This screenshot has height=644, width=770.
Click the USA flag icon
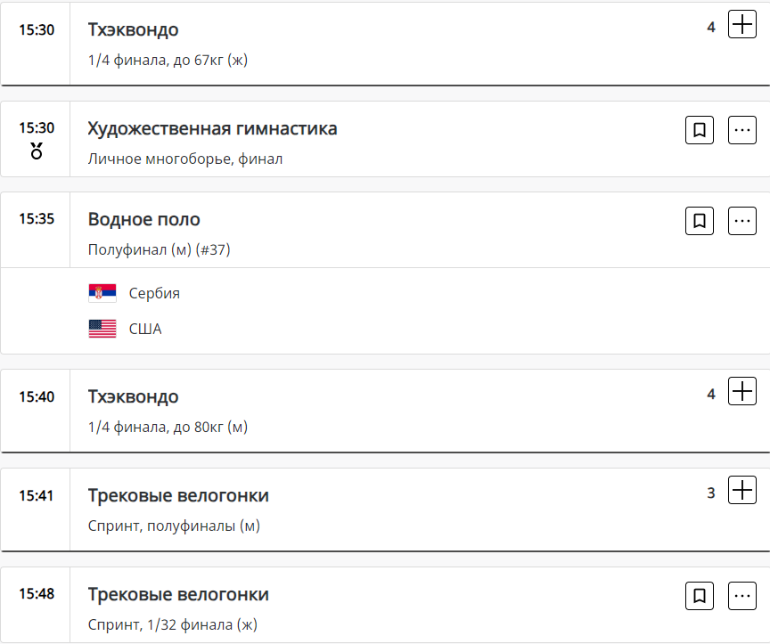102,329
